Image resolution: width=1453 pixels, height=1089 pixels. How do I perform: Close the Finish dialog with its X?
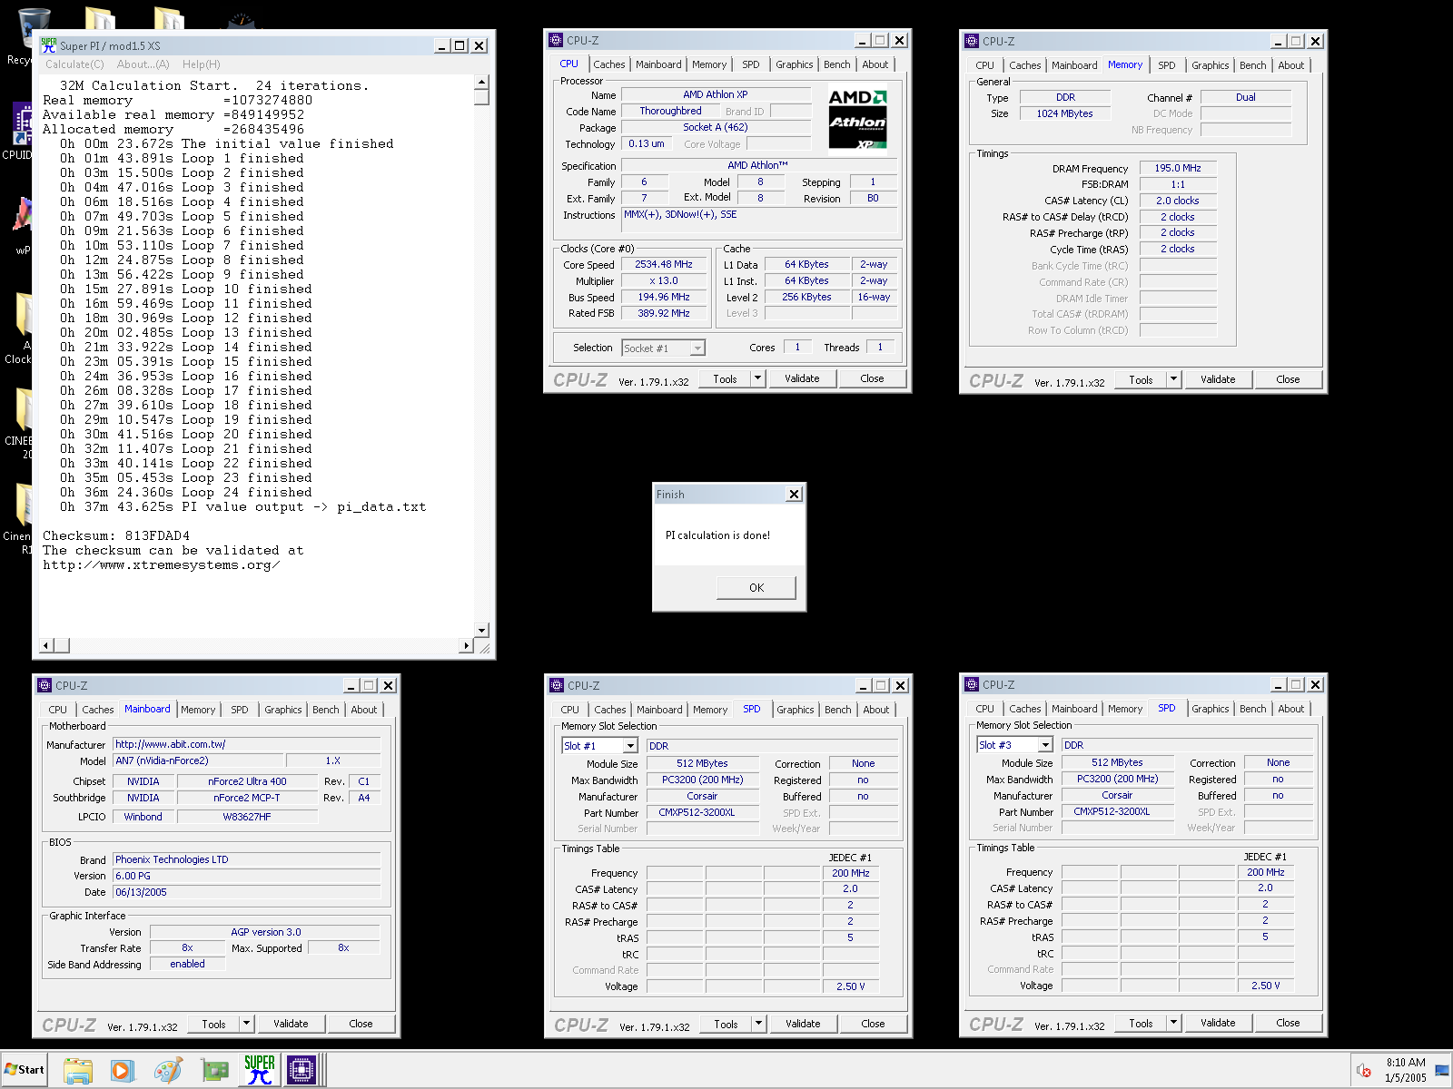[795, 495]
